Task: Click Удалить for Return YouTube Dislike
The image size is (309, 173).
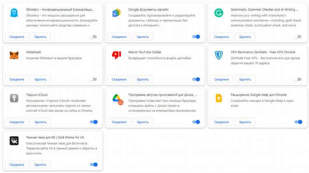Action: click(143, 79)
